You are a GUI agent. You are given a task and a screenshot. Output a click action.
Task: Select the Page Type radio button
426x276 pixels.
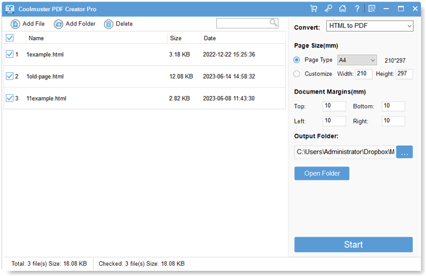297,60
